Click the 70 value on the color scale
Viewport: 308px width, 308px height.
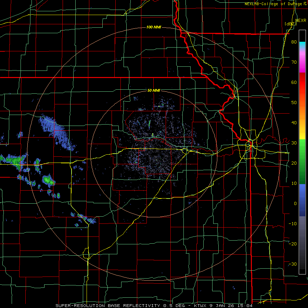(x=294, y=62)
